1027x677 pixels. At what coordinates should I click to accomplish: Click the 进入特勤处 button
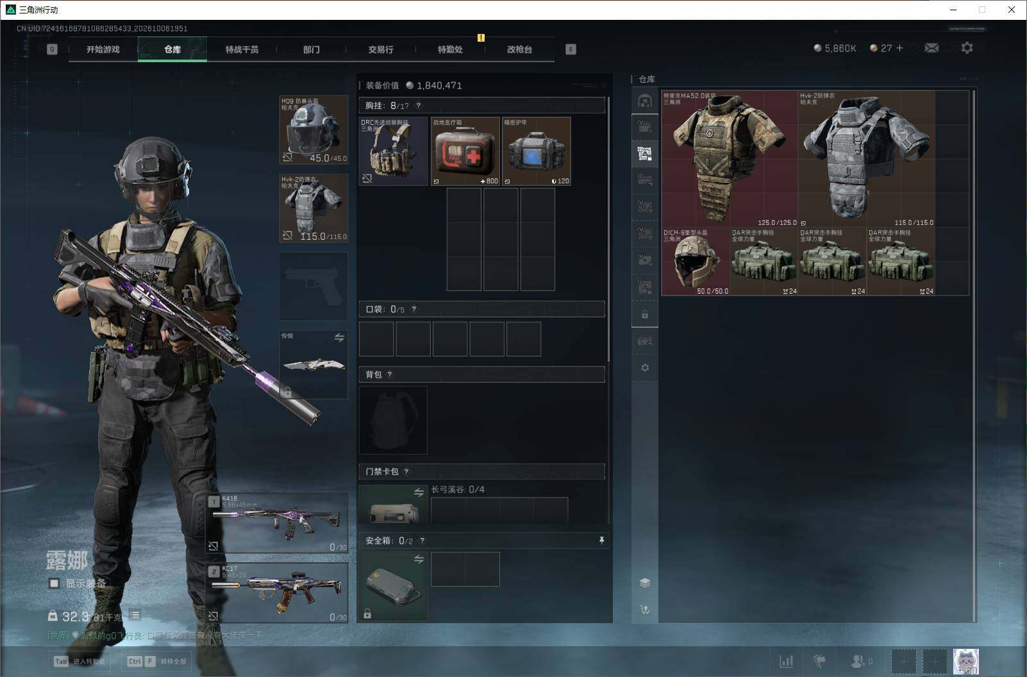click(x=79, y=662)
